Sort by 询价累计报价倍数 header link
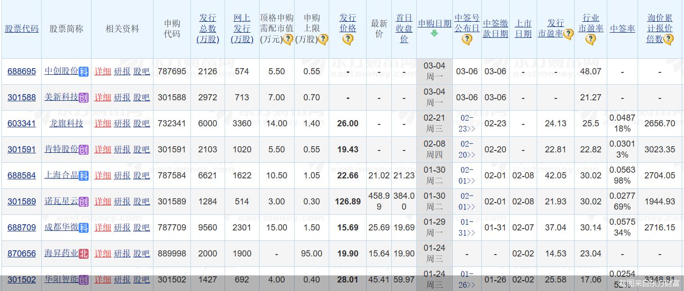The height and width of the screenshot is (291, 684). point(660,29)
